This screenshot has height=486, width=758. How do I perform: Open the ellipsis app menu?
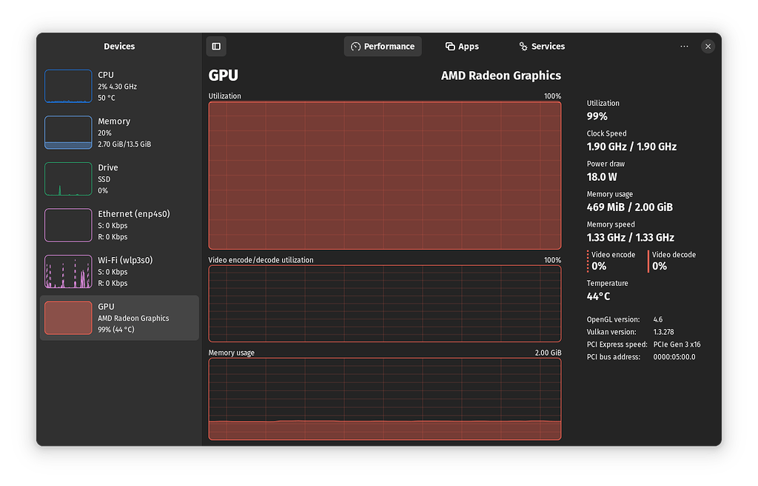(684, 46)
